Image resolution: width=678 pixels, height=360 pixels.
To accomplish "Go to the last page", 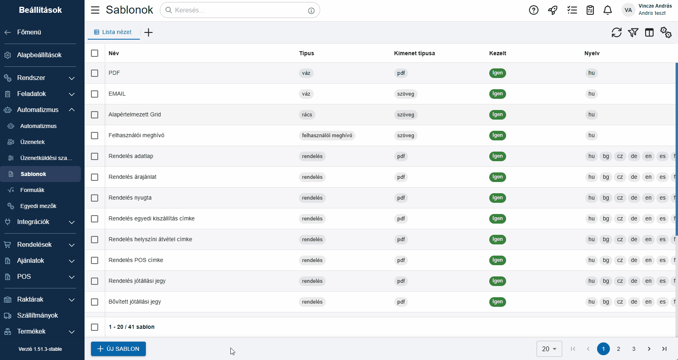I will pyautogui.click(x=664, y=349).
